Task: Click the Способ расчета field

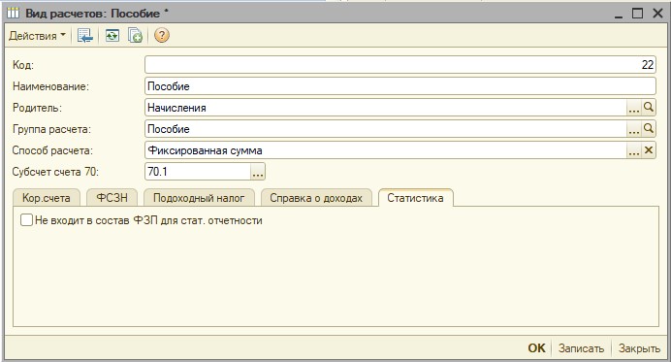Action: 386,150
